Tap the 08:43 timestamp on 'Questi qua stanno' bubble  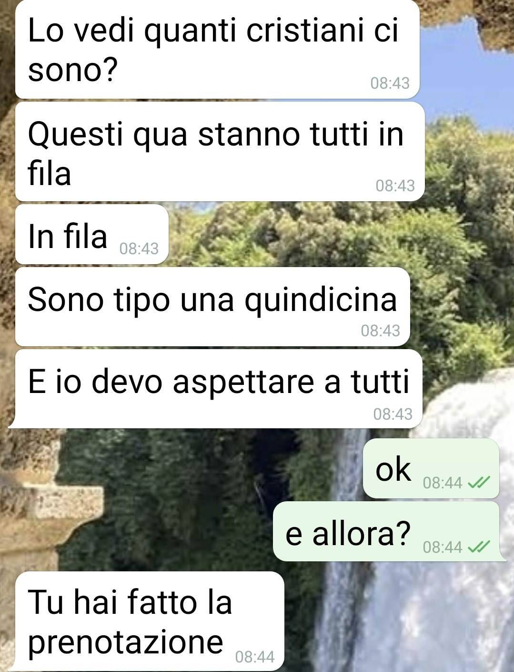[x=395, y=186]
